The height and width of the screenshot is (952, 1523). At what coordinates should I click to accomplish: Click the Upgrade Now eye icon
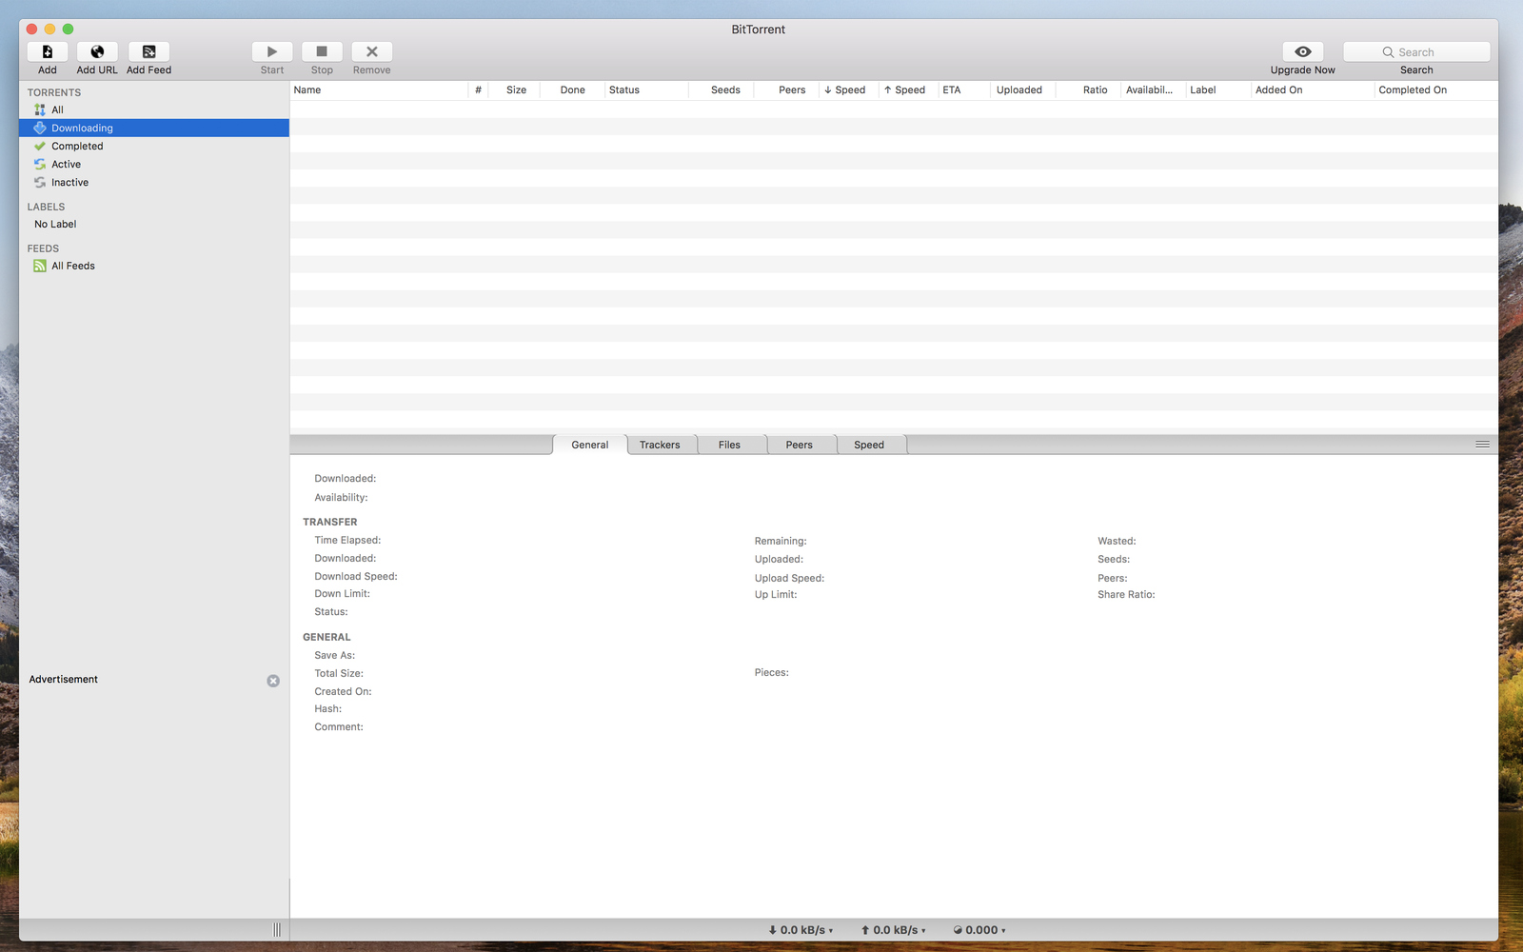pyautogui.click(x=1303, y=51)
